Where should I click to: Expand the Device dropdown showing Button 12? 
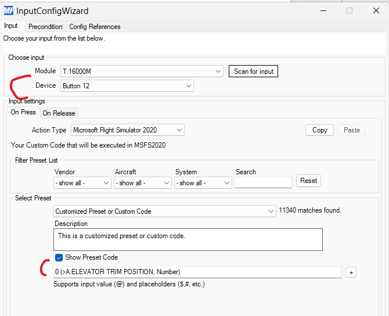[127, 86]
